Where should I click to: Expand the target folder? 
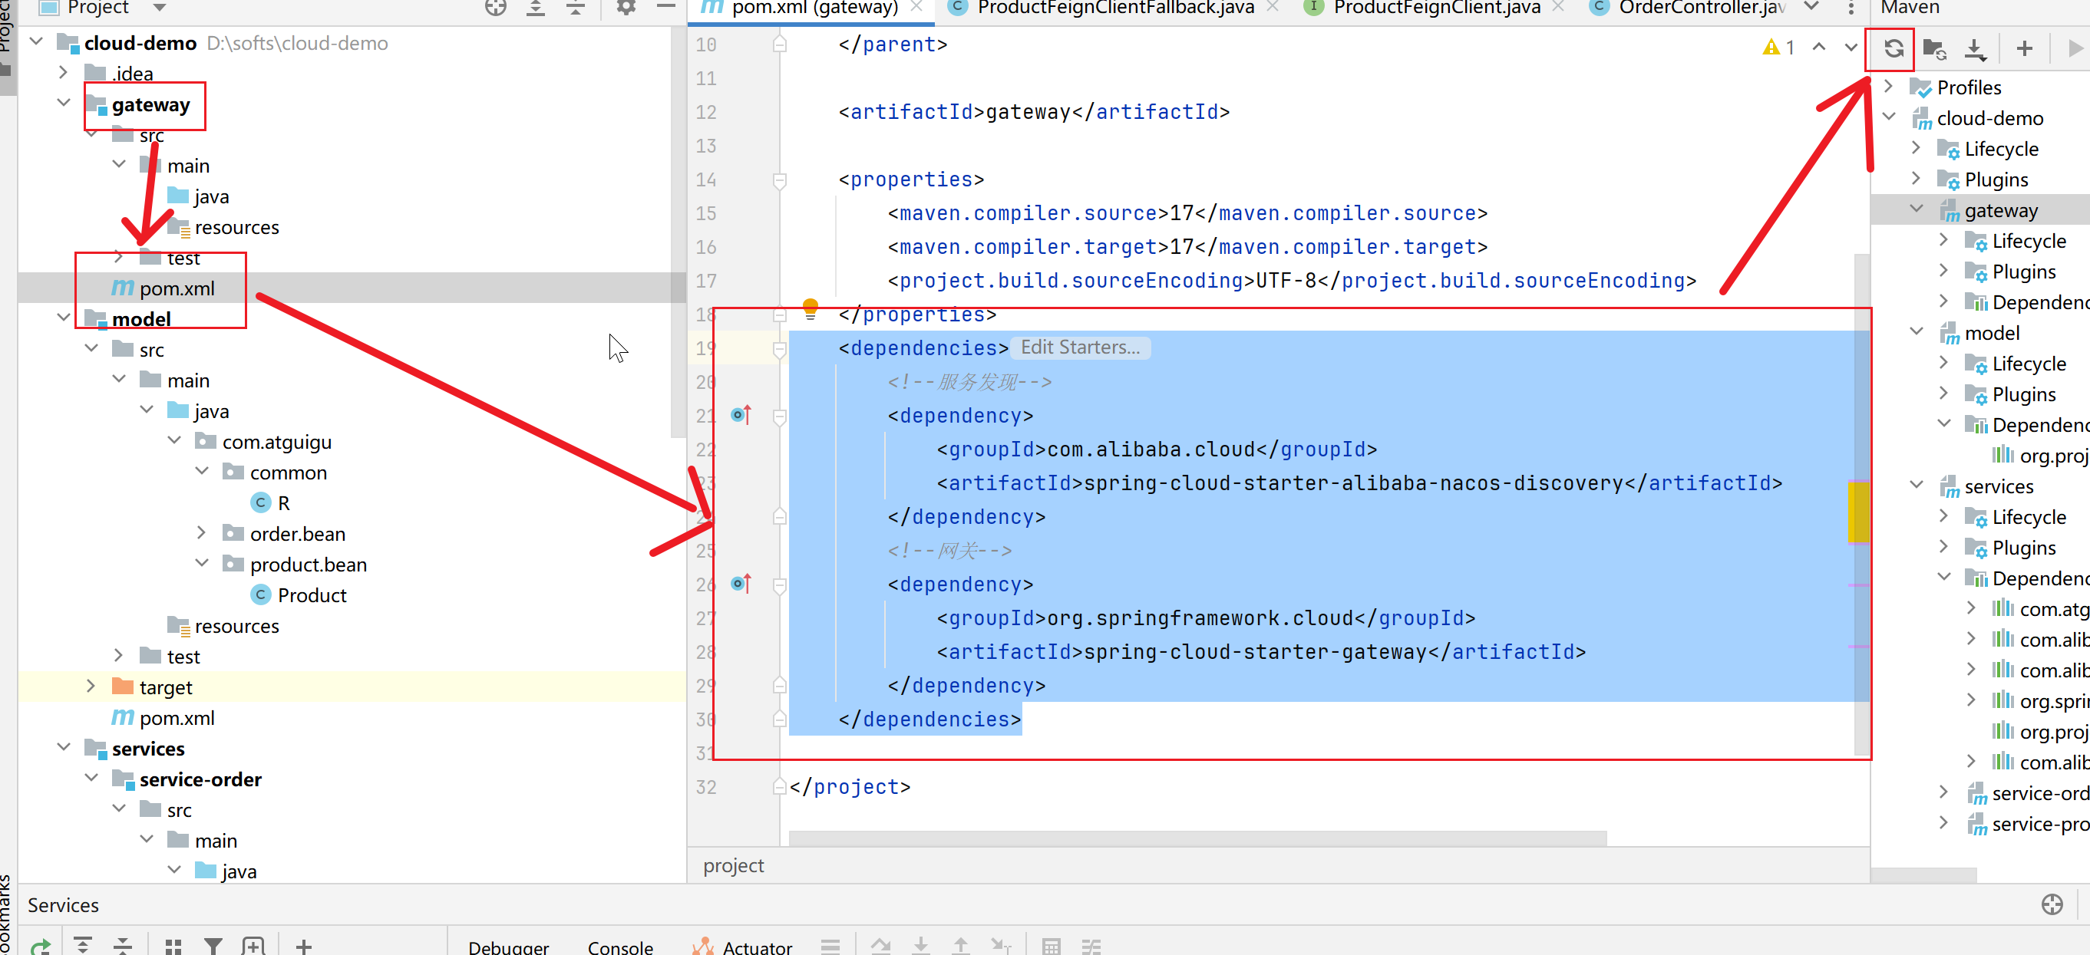coord(91,686)
